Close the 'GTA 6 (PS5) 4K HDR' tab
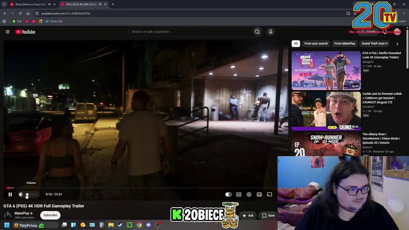Image resolution: width=409 pixels, height=230 pixels. point(105,4)
